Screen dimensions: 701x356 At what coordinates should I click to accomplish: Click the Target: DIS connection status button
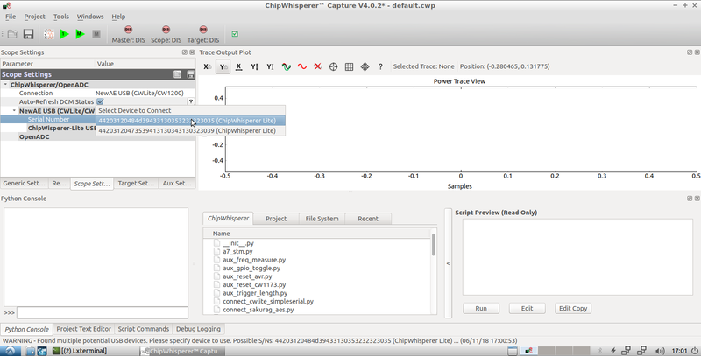tap(203, 34)
